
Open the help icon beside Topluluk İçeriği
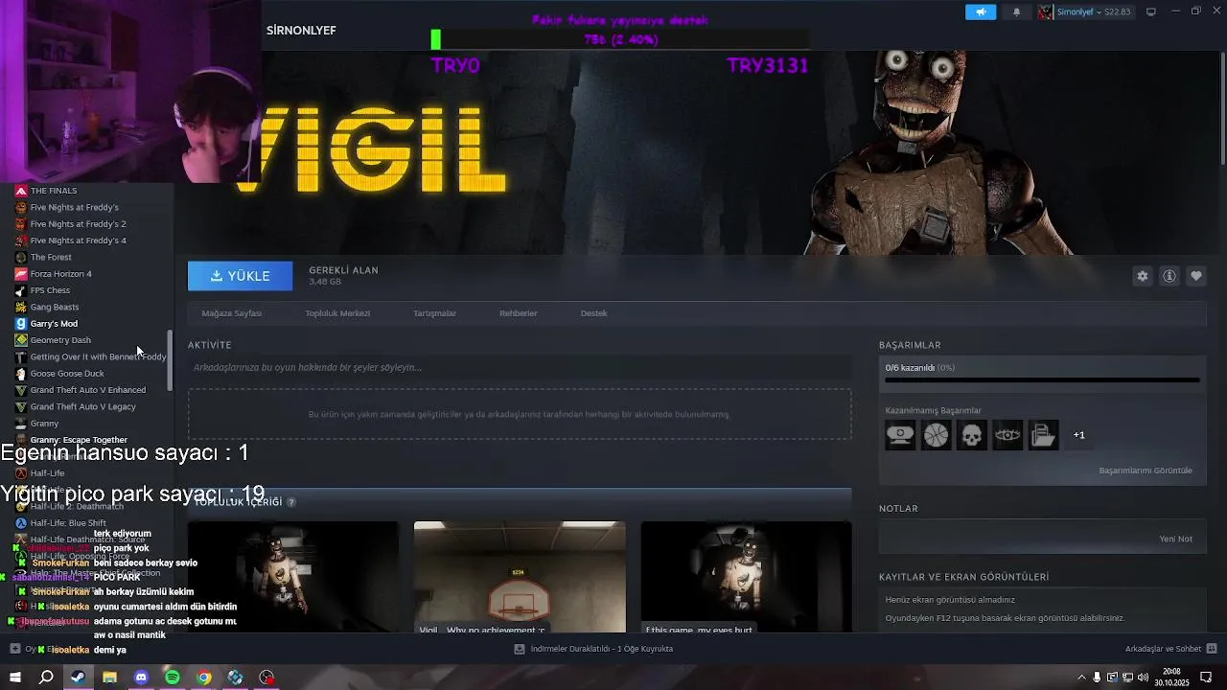click(291, 502)
